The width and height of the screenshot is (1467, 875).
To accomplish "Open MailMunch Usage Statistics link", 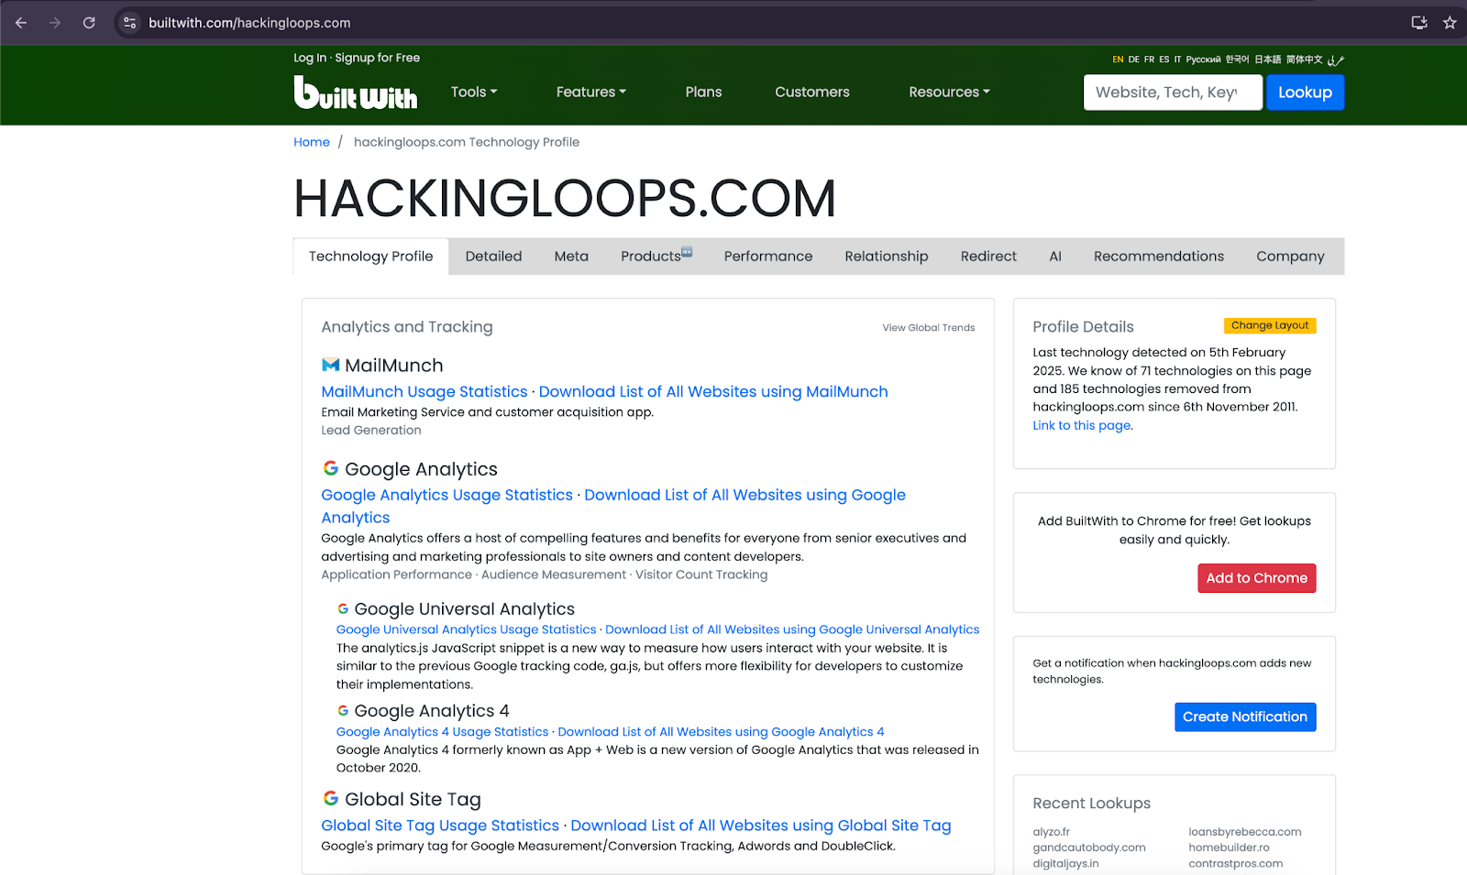I will tap(425, 391).
